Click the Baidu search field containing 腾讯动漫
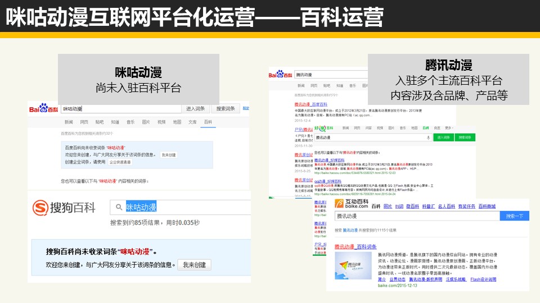This screenshot has width=540, height=303. [x=331, y=75]
